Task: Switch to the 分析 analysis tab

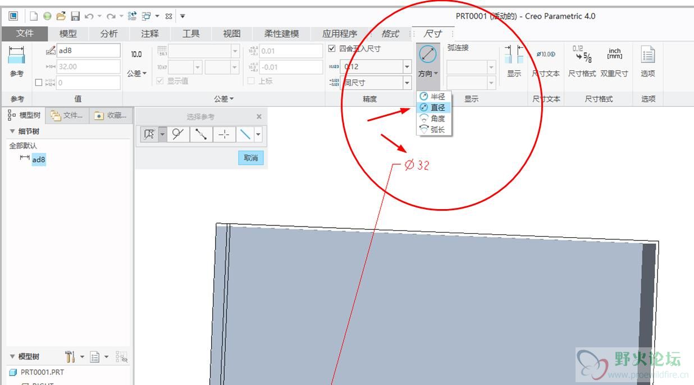Action: pos(109,34)
